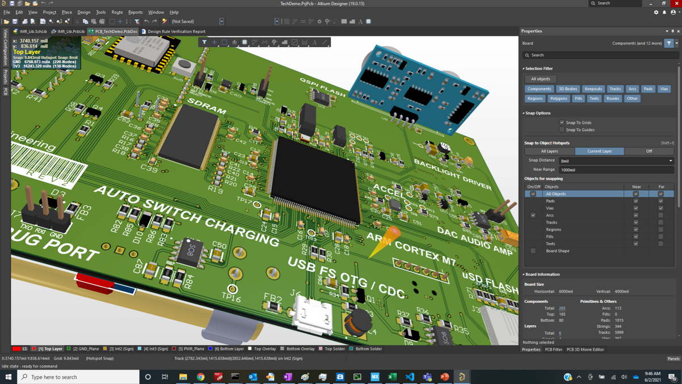Disable the Snap To Grids checkbox

click(562, 123)
